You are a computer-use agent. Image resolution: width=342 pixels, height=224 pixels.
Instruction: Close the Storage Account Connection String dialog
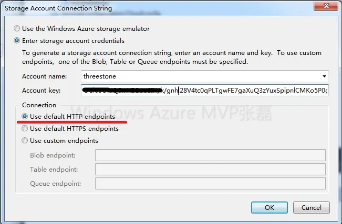coord(326,5)
